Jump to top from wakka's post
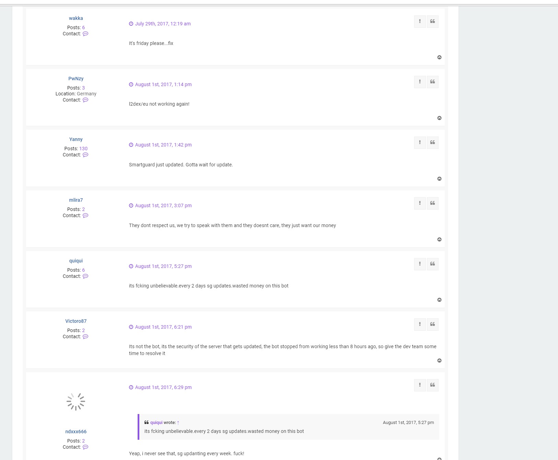Image resolution: width=558 pixels, height=460 pixels. (439, 57)
